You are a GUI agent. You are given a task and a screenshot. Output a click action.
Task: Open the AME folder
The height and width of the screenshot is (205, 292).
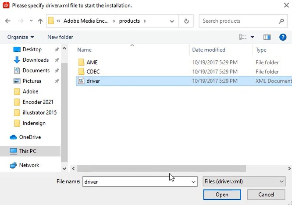click(92, 63)
